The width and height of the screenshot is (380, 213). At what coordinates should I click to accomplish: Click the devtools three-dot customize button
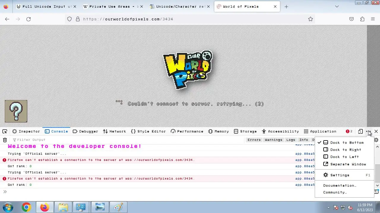[368, 131]
